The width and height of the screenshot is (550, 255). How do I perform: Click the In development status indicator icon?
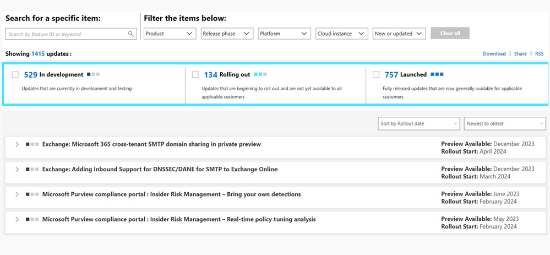click(93, 74)
